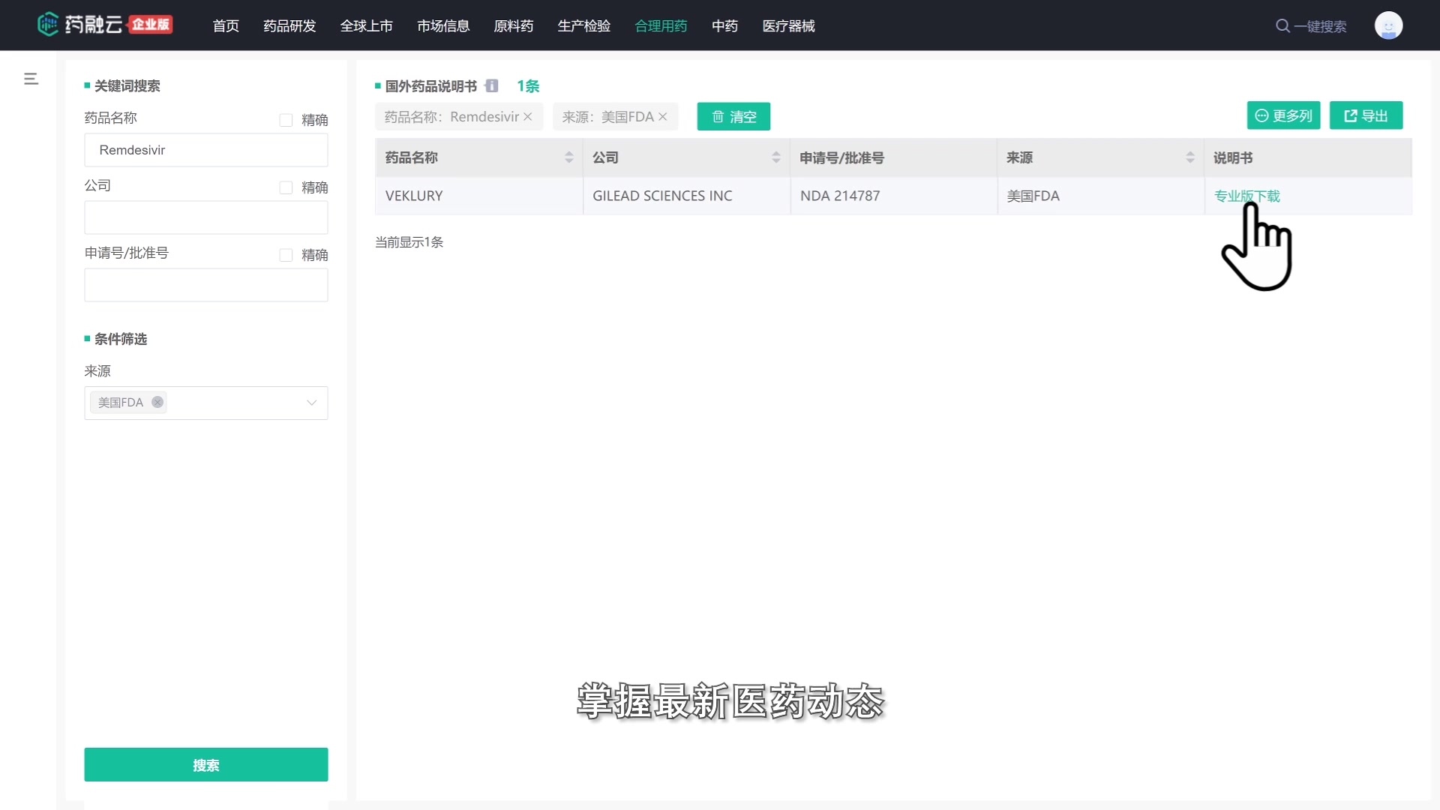Open the 原料药 menu
The image size is (1440, 810).
pos(514,26)
